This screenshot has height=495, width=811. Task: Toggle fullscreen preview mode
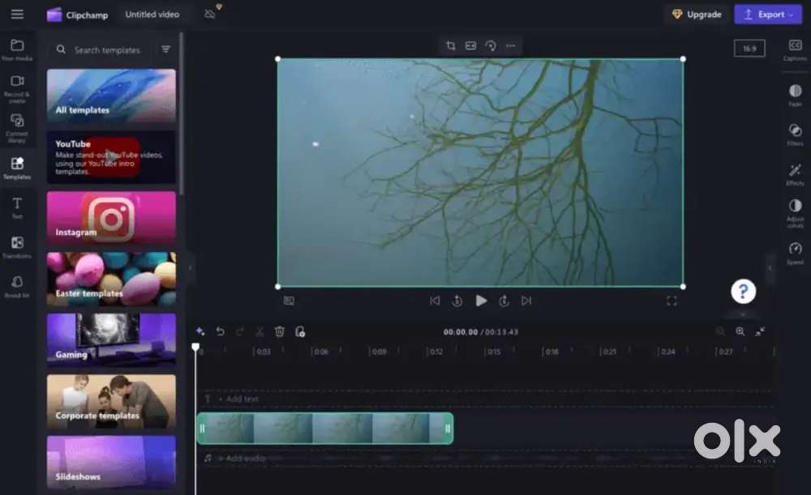(672, 301)
